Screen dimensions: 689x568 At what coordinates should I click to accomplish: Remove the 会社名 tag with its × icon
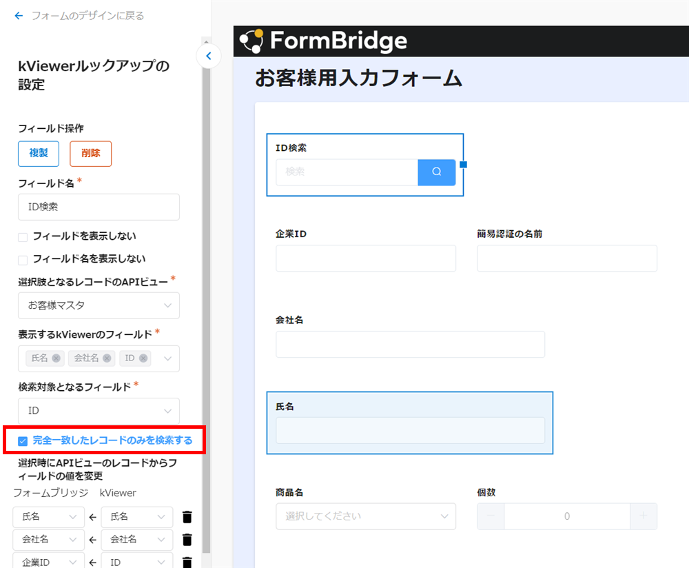105,358
